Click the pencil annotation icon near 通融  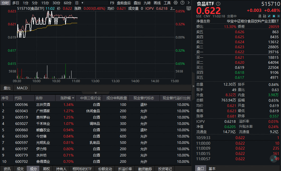coord(269,16)
